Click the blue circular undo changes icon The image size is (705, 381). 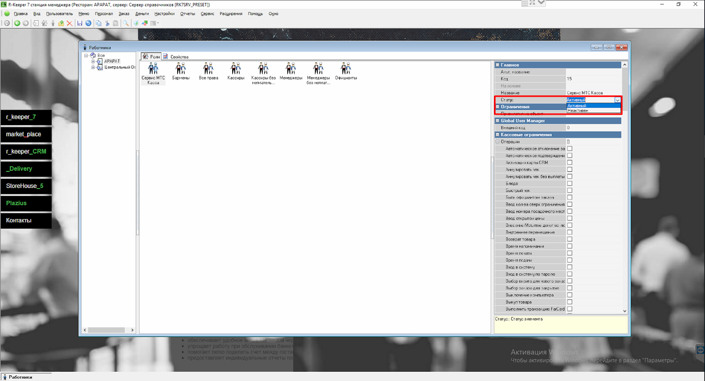click(x=89, y=23)
